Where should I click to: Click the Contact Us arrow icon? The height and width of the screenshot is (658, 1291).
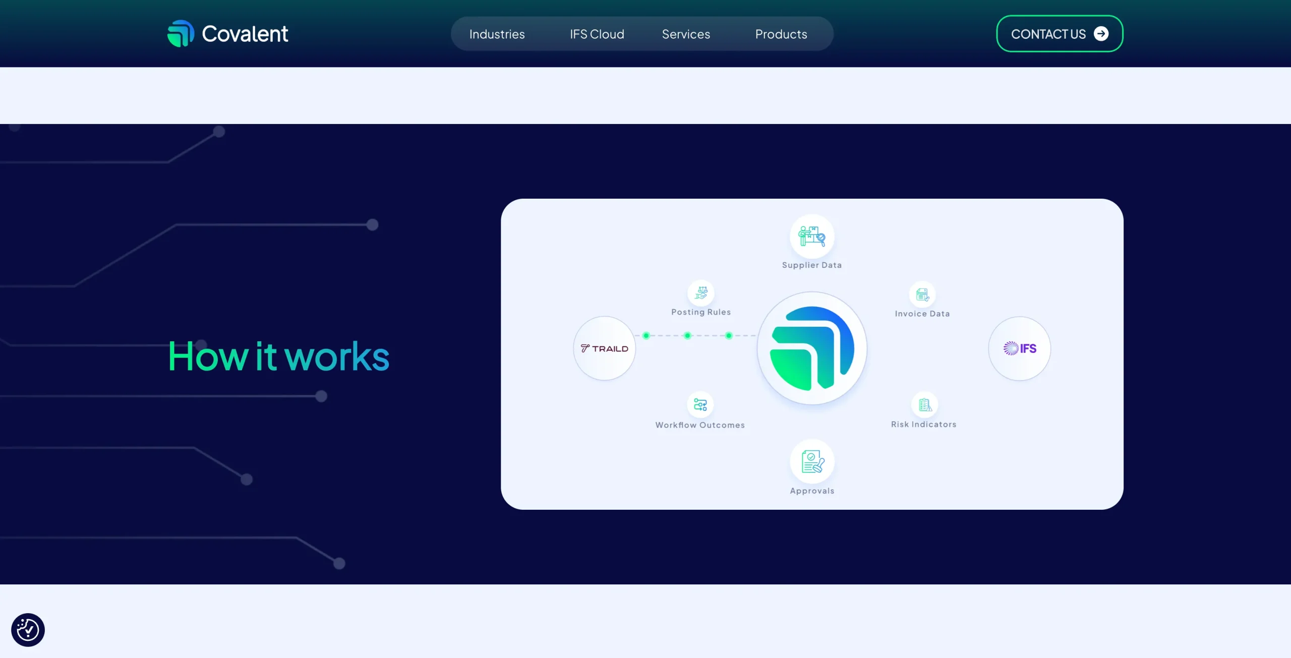tap(1101, 34)
